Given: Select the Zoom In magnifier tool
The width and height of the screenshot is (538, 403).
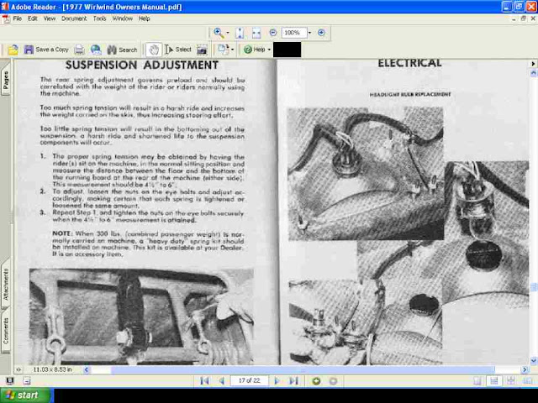Looking at the screenshot, I should (219, 33).
